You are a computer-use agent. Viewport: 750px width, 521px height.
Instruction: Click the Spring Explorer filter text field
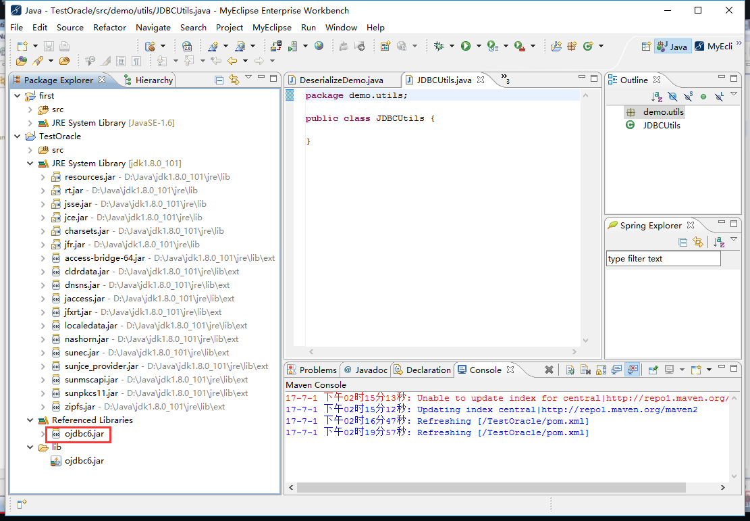pyautogui.click(x=663, y=259)
